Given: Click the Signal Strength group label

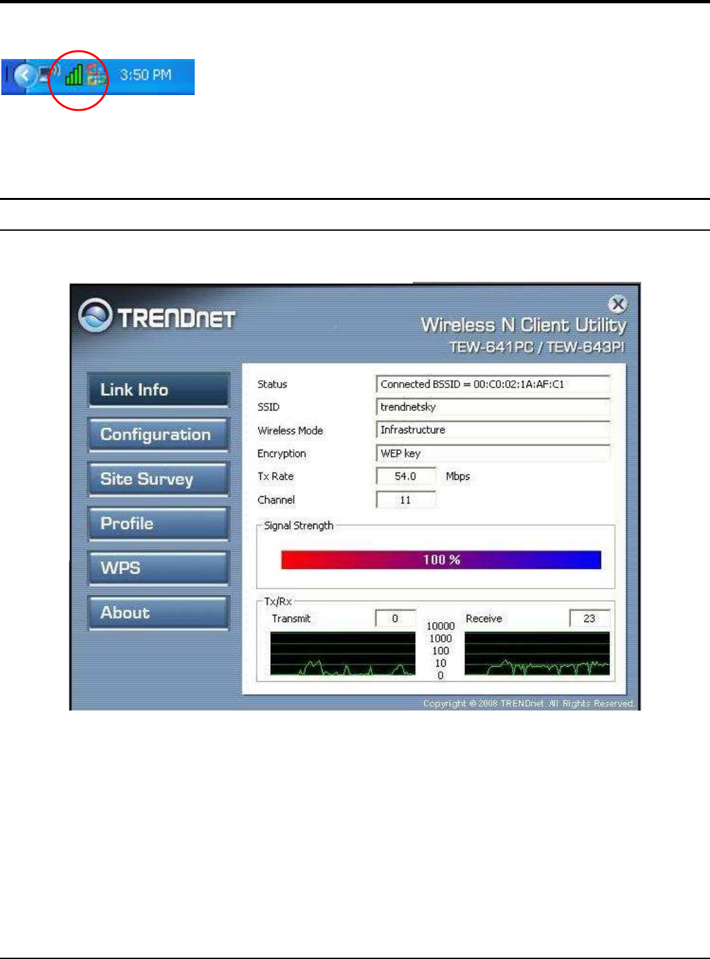Looking at the screenshot, I should (x=298, y=526).
